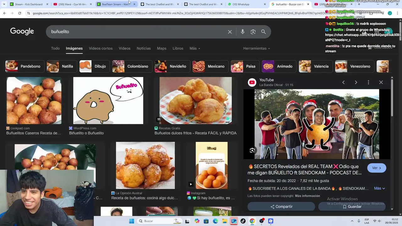
Task: Reload the page in Chrome
Action: point(19,13)
